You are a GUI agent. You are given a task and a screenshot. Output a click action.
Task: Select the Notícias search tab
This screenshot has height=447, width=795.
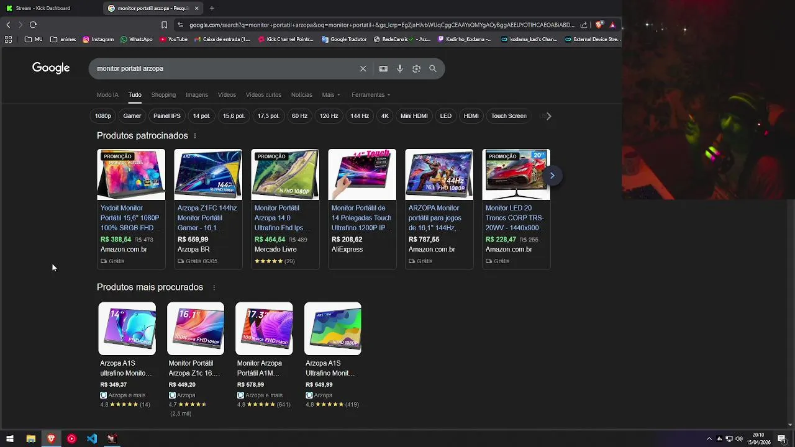point(302,95)
